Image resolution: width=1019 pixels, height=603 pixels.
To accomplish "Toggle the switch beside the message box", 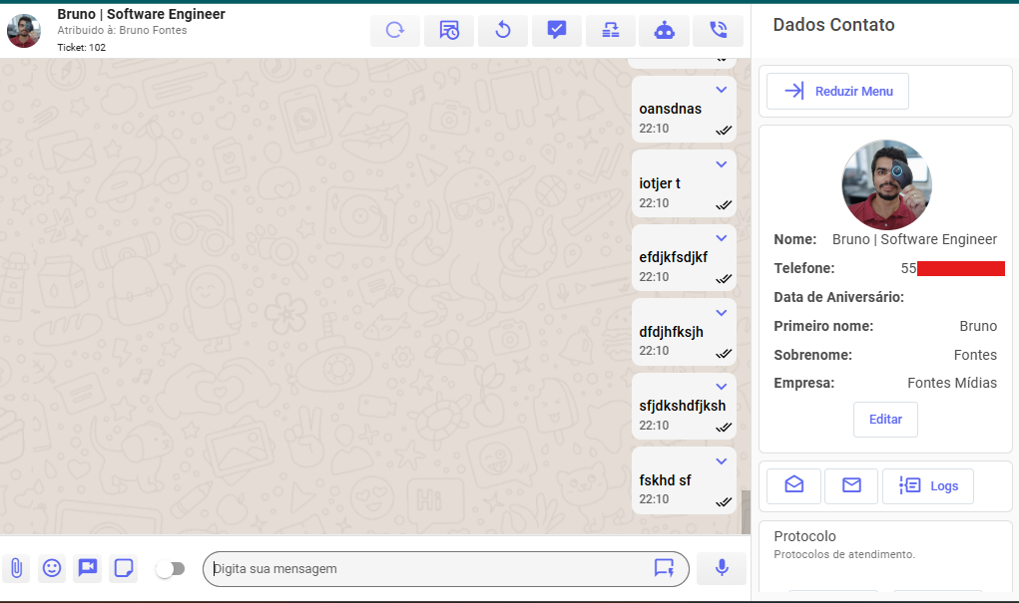I will tap(171, 568).
